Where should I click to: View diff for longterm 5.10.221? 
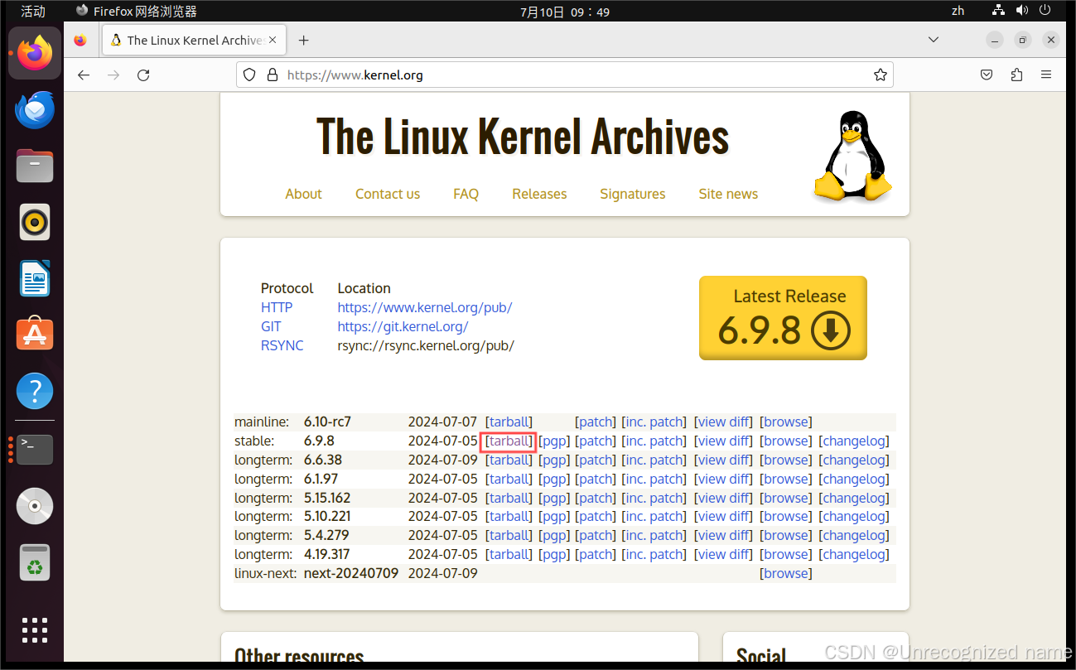(723, 517)
